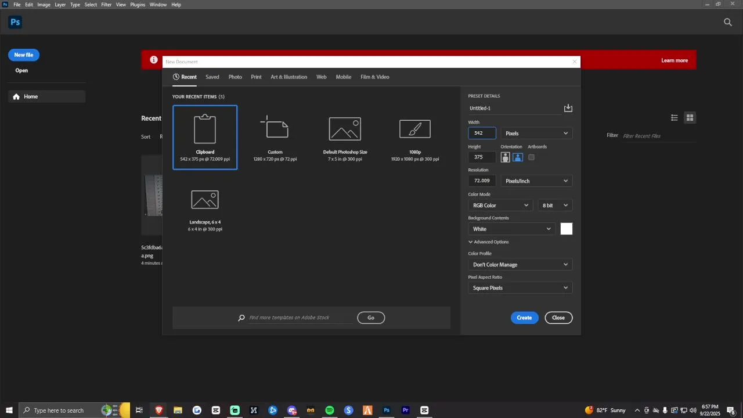The width and height of the screenshot is (743, 418).
Task: Click the Open button on Home screen
Action: [21, 70]
